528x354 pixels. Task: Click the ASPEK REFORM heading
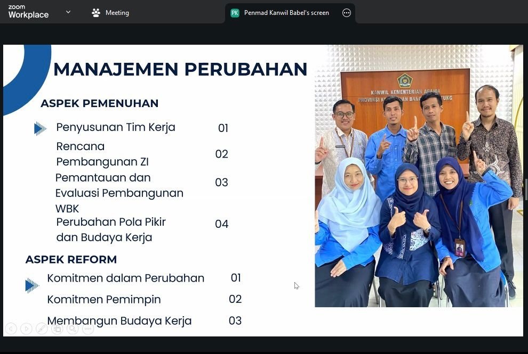pyautogui.click(x=71, y=260)
